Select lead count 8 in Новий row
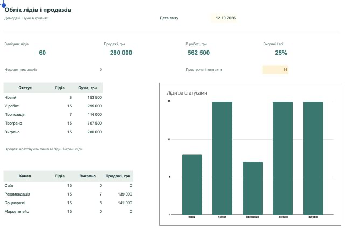Screen dimensions: 345x231 (71, 98)
